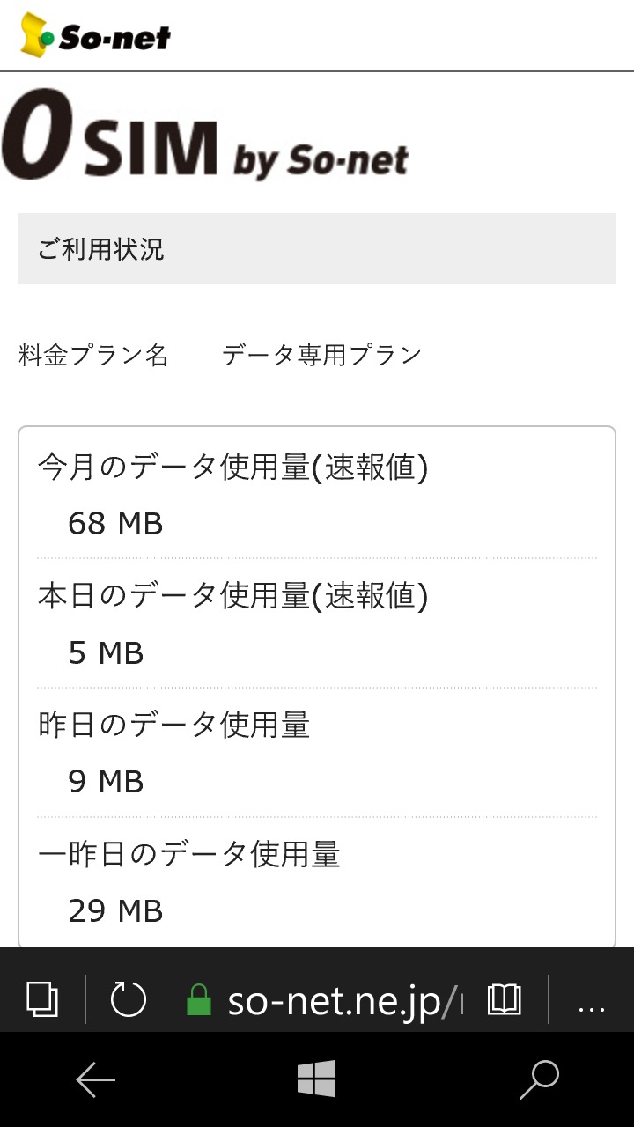The width and height of the screenshot is (634, 1127).
Task: Switch to reading view with the book icon
Action: [505, 999]
